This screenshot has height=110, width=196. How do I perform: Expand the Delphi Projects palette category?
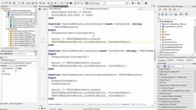(158, 69)
